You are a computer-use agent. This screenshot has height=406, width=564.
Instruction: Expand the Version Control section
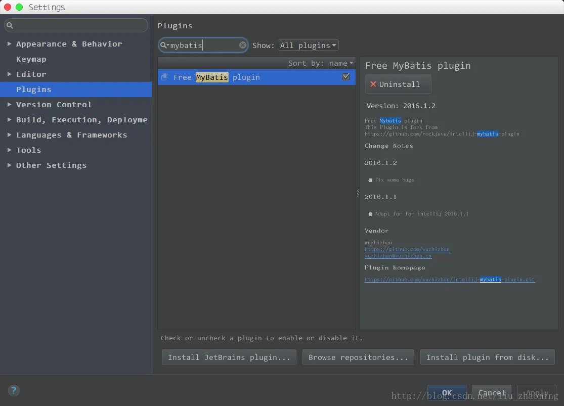[10, 105]
